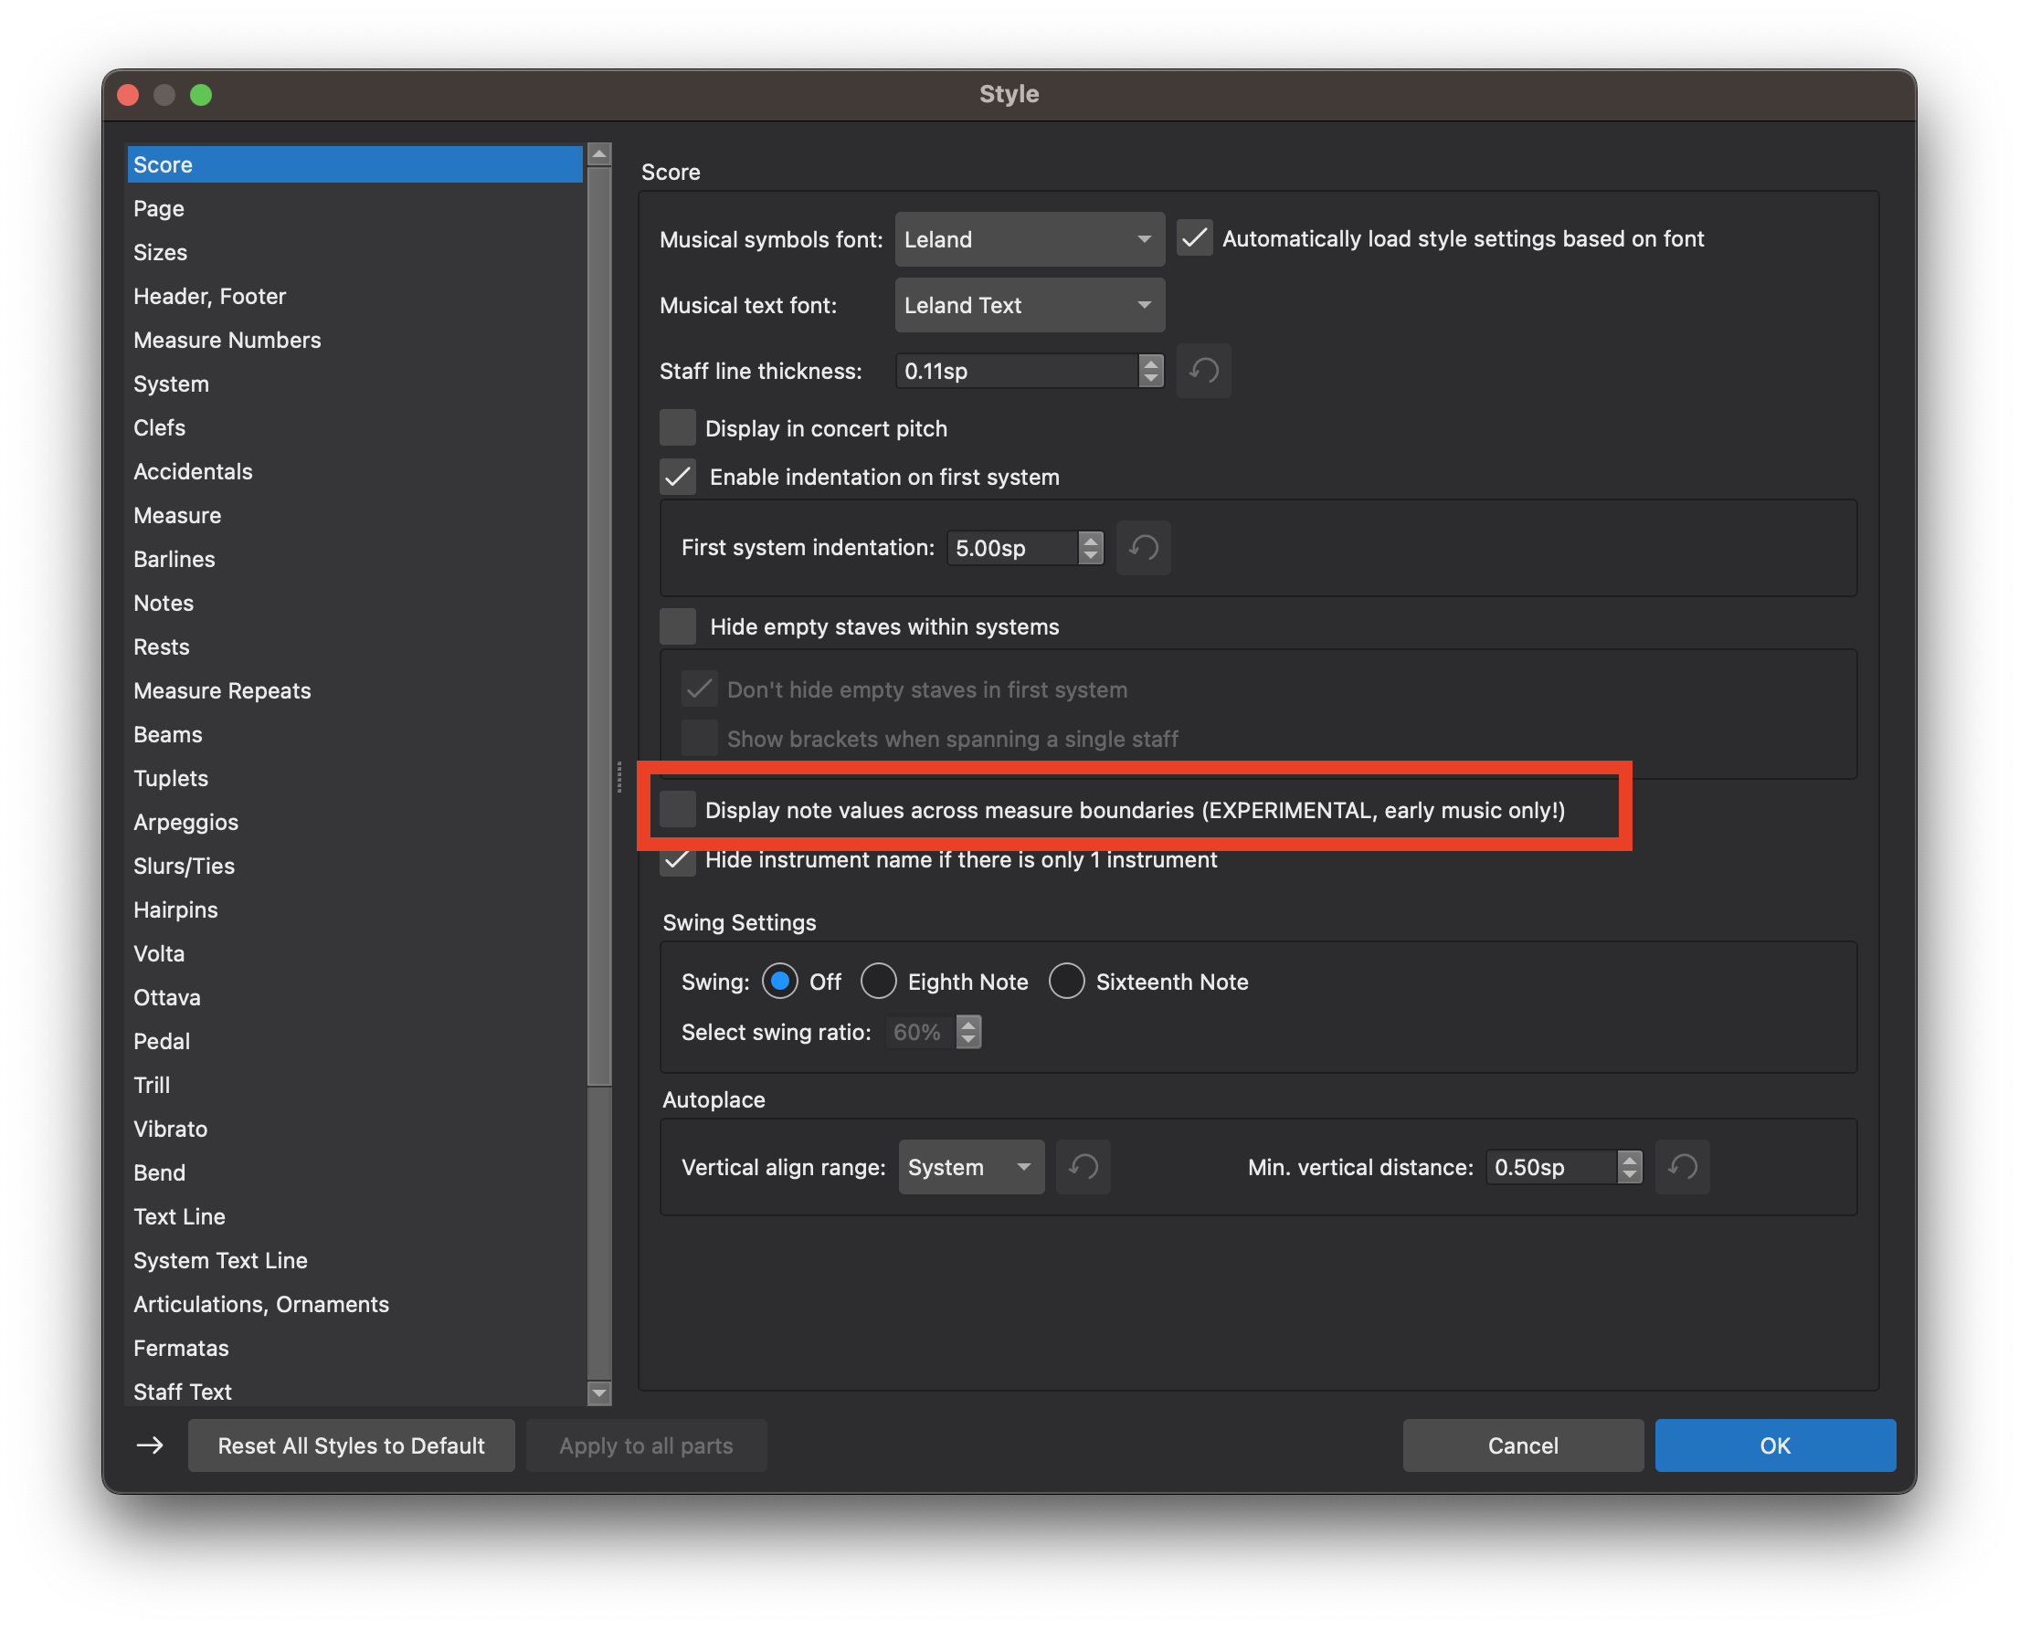Open Musical text font dropdown
The width and height of the screenshot is (2019, 1629).
1029,305
